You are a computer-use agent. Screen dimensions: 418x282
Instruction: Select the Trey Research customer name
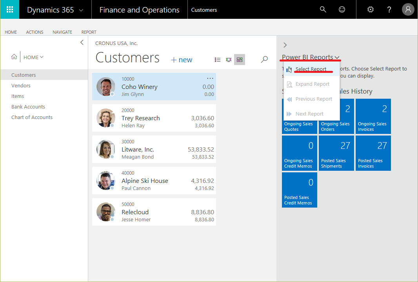141,118
